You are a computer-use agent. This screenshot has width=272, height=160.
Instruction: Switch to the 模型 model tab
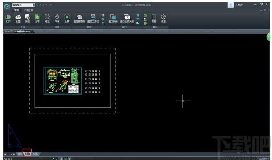[20, 154]
